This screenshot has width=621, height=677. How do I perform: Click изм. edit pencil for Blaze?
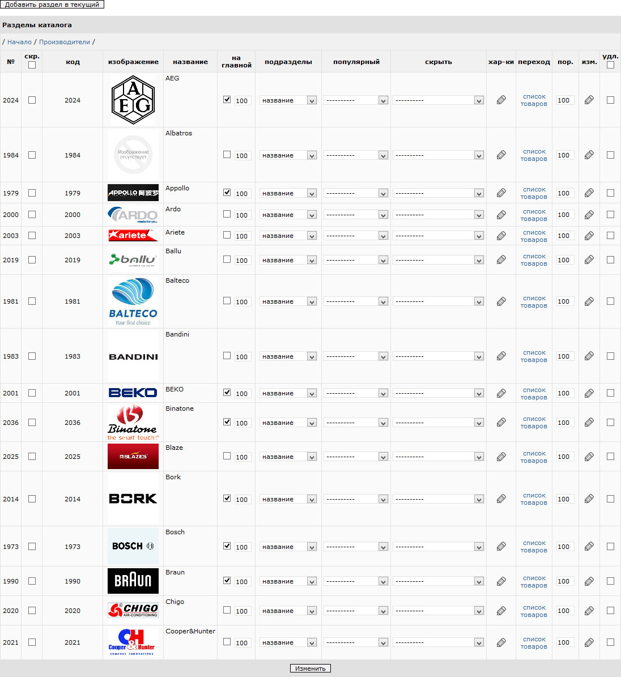coord(589,457)
